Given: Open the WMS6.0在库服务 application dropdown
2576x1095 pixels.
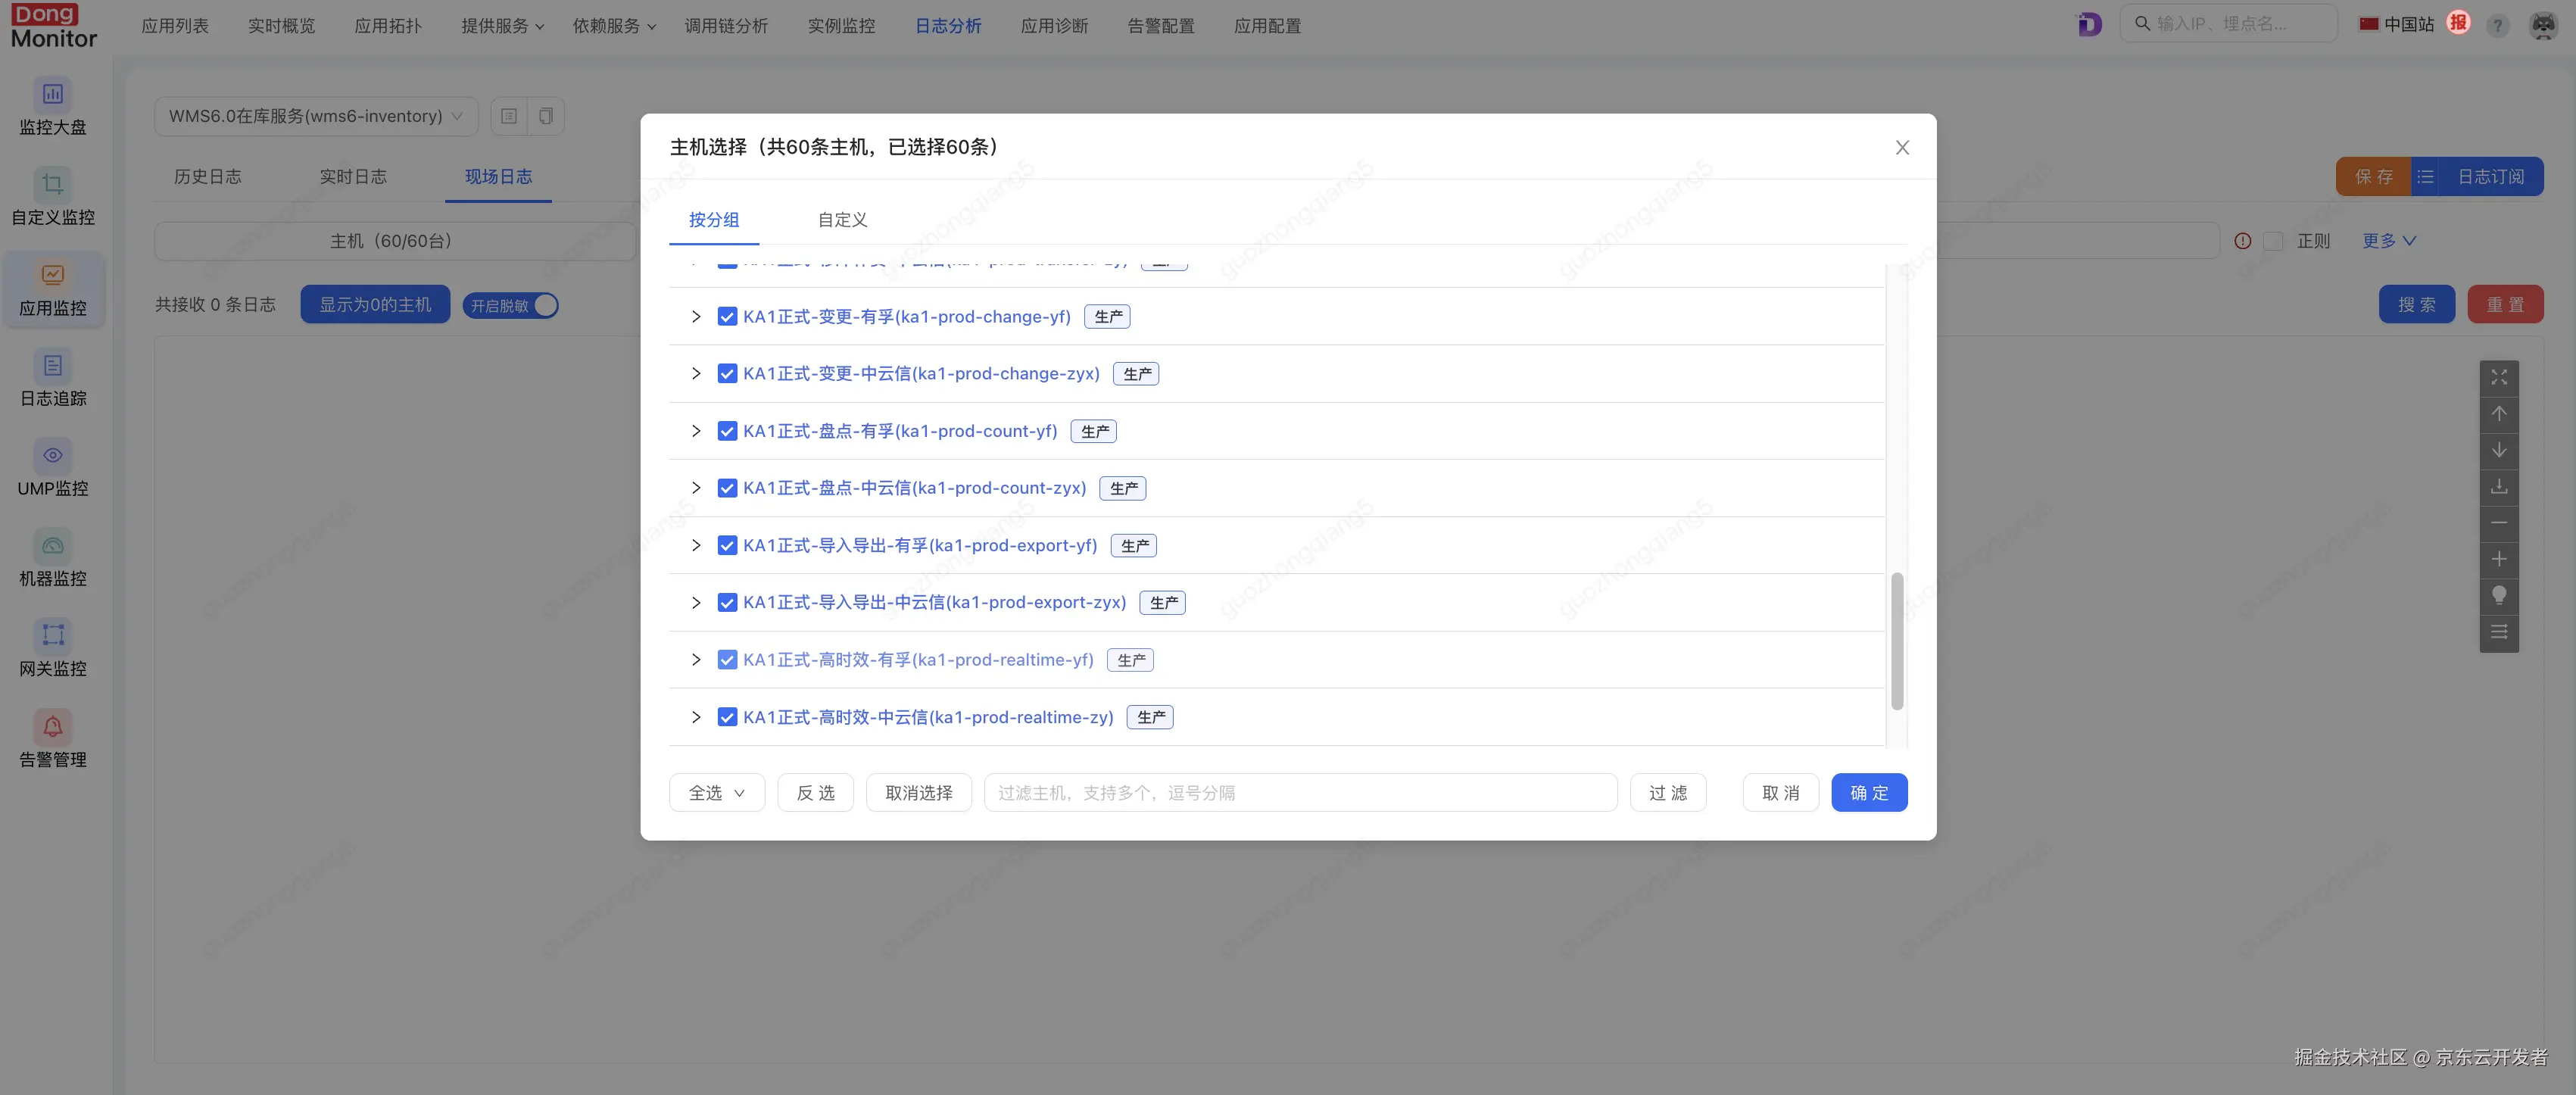Looking at the screenshot, I should coord(315,116).
